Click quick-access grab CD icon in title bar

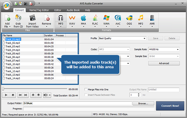pyautogui.click(x=21, y=3)
